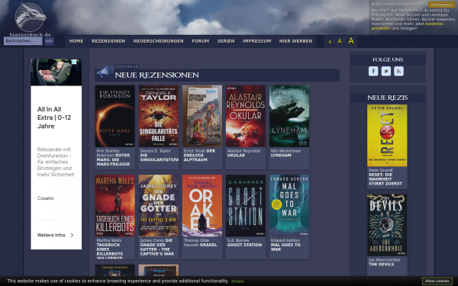The height and width of the screenshot is (286, 458).
Task: Open the Facebook follow icon
Action: (x=373, y=71)
